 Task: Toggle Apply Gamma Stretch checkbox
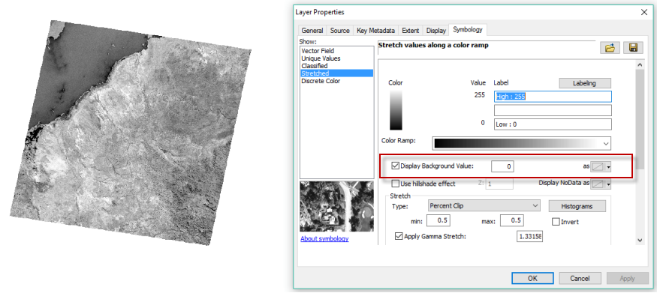[399, 237]
